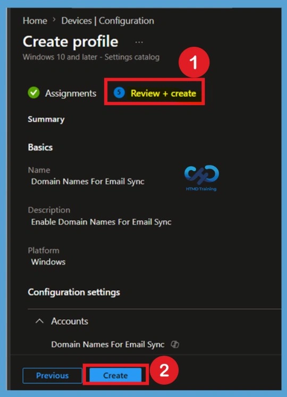Viewport: 287px width, 397px height.
Task: Click the blue step 5 circle icon
Action: point(119,92)
